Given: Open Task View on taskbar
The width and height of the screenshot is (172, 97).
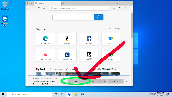Looking at the screenshot, I should [x=62, y=94].
